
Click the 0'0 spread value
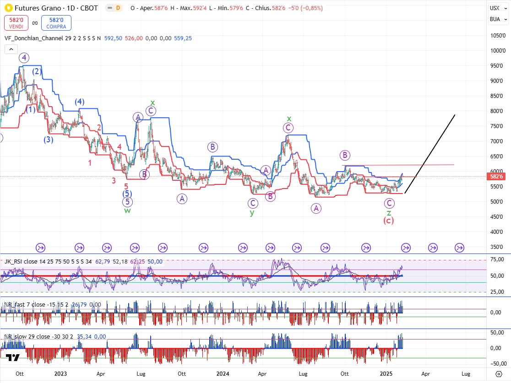[35, 23]
